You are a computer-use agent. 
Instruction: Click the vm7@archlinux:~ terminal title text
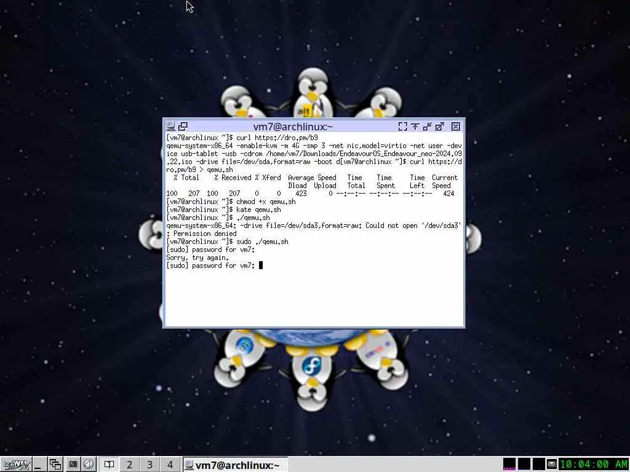coord(293,127)
